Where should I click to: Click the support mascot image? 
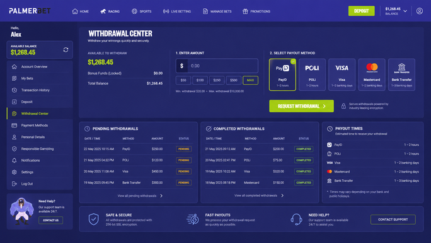(x=21, y=211)
